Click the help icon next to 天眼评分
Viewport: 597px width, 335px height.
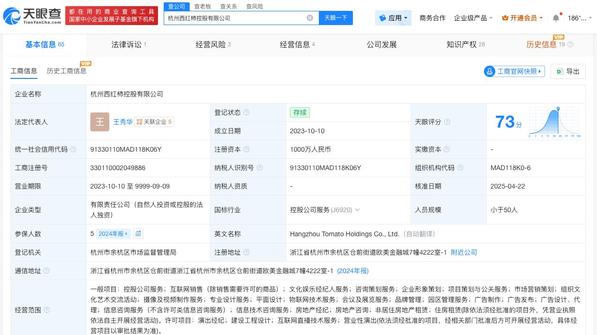coord(447,122)
